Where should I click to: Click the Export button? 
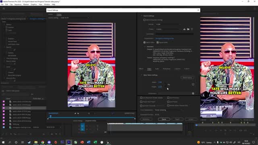(x=177, y=119)
